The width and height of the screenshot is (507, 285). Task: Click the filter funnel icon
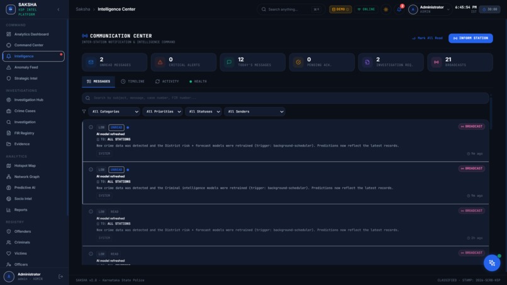coord(84,111)
